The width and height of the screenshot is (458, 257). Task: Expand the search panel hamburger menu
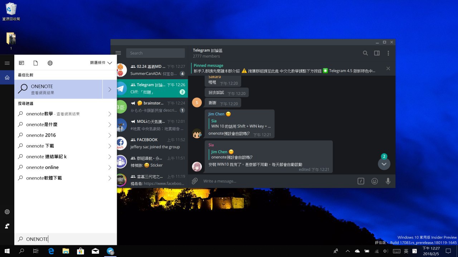coord(7,63)
